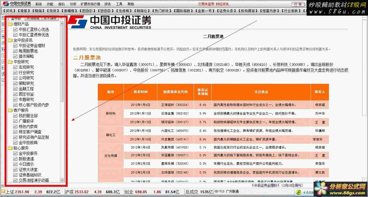Click 【国际指数】 toolbar shortcut
368x197 pixels.
183,11
